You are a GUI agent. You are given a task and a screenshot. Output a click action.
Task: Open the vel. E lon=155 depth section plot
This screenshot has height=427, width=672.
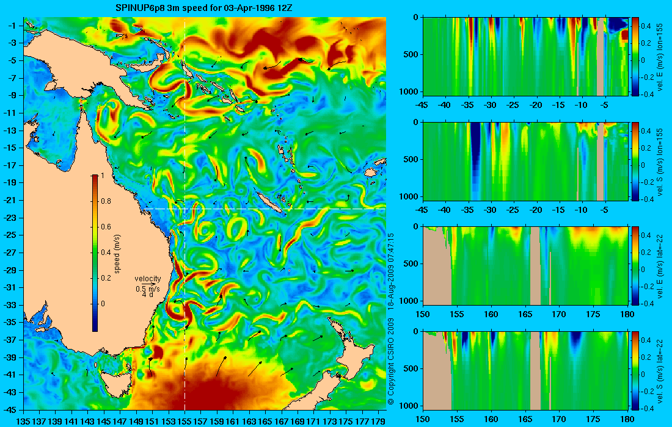[525, 57]
